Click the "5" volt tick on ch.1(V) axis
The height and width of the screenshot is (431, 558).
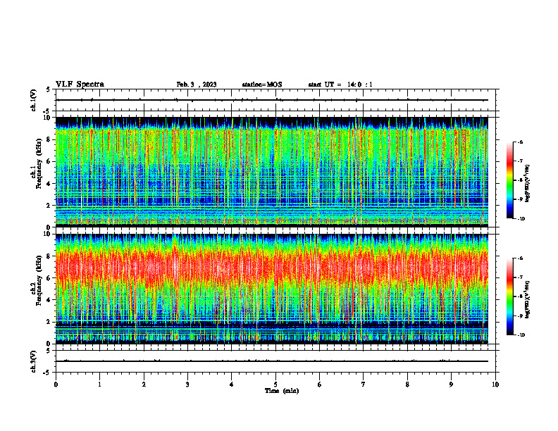point(48,89)
